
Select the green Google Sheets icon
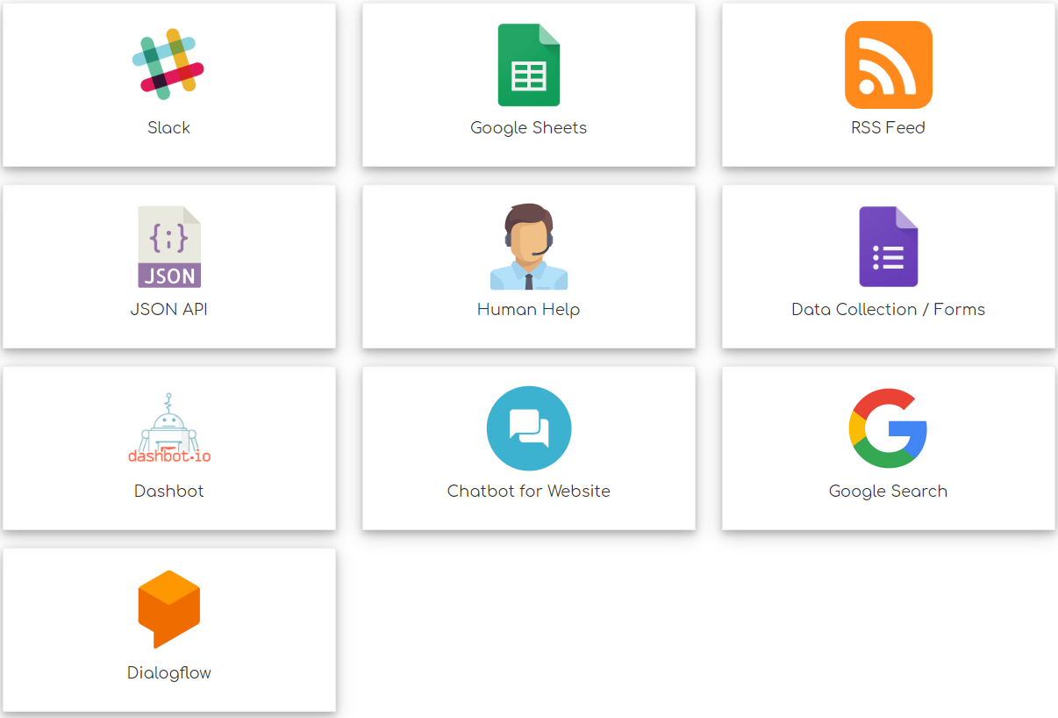tap(529, 65)
